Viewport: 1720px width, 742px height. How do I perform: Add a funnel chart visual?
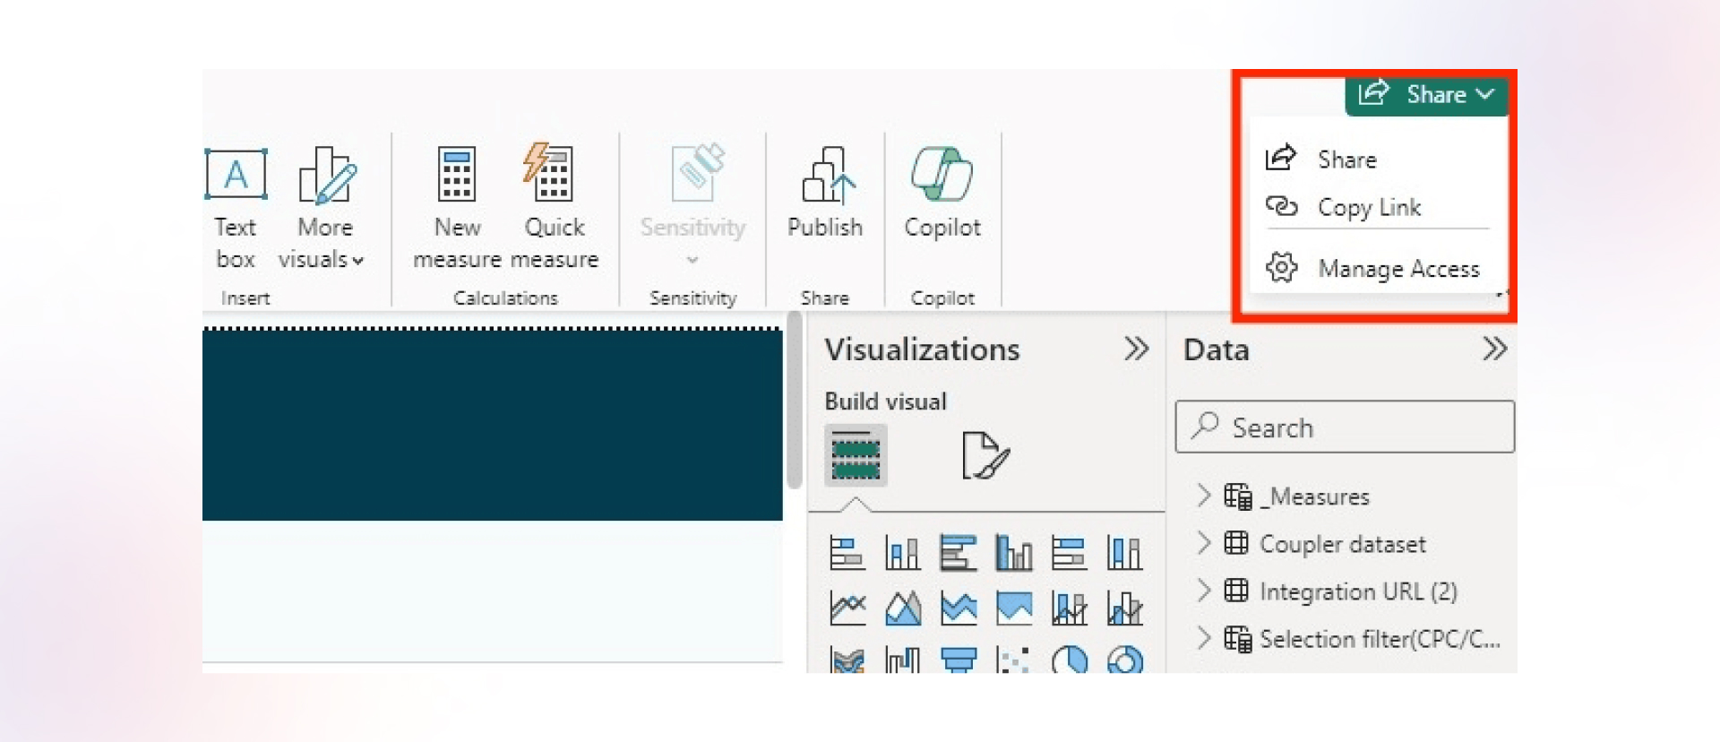958,660
